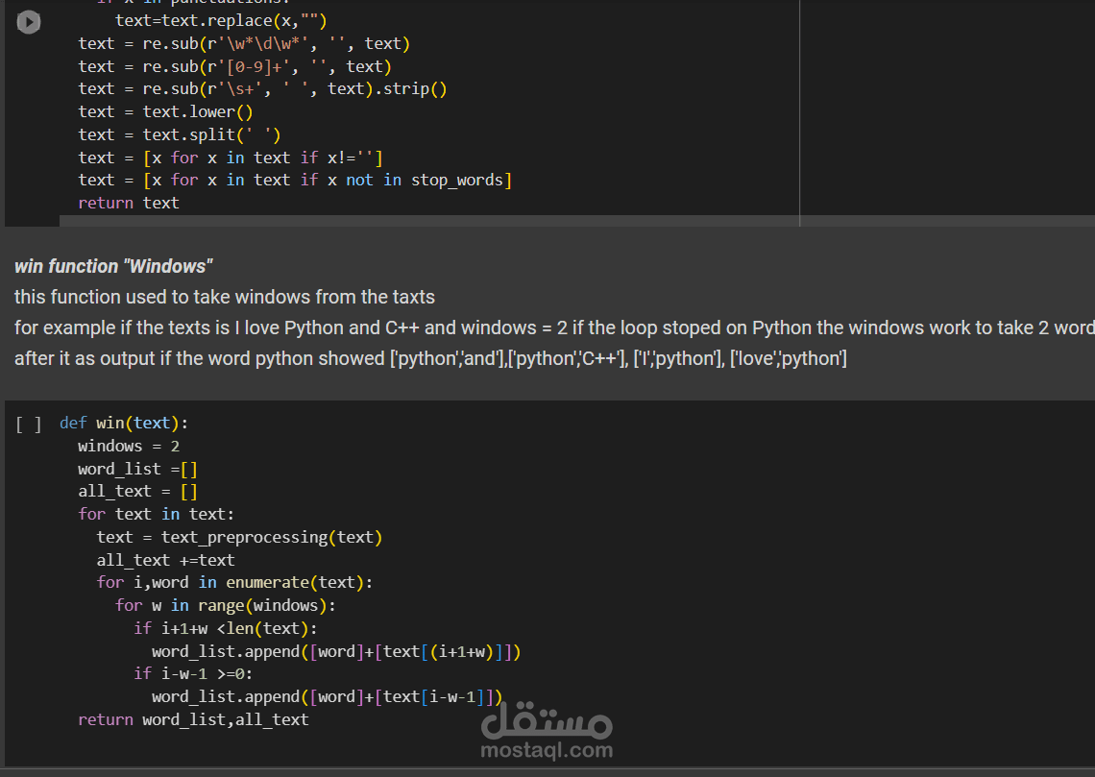Image resolution: width=1095 pixels, height=777 pixels.
Task: Click code line 'all_text +=text'
Action: click(x=165, y=561)
